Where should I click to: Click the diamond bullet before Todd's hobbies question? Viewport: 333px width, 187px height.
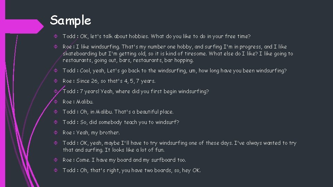pyautogui.click(x=57, y=36)
